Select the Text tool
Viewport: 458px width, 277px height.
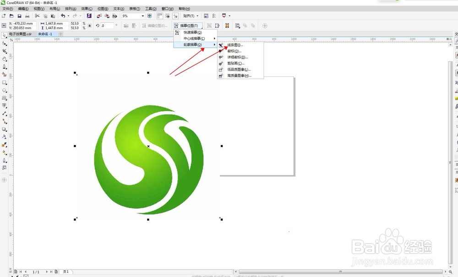click(5, 106)
